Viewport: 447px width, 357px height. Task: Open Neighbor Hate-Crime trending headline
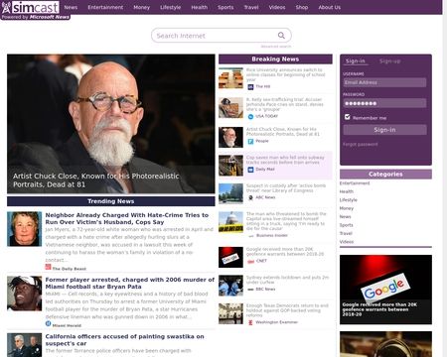click(127, 218)
